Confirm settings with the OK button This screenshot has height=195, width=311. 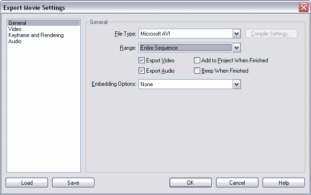click(x=191, y=182)
